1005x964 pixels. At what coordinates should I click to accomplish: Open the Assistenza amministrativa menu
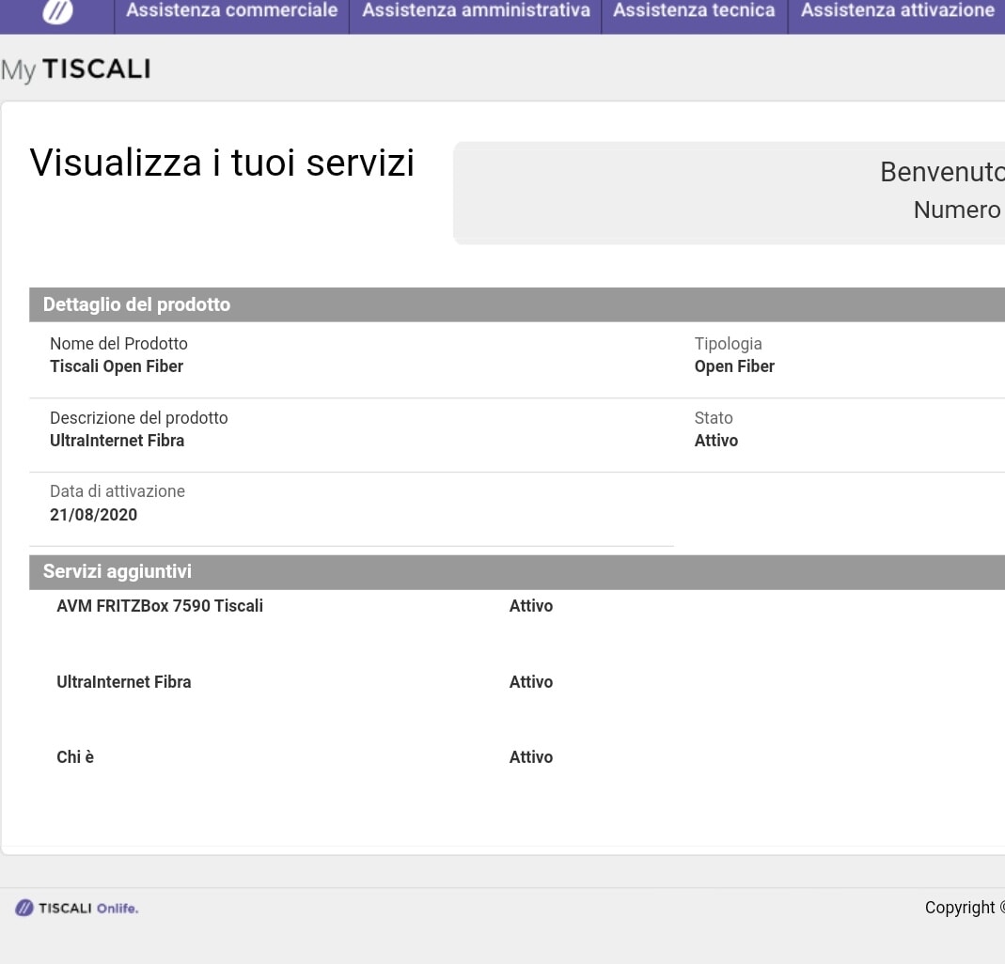pos(476,10)
